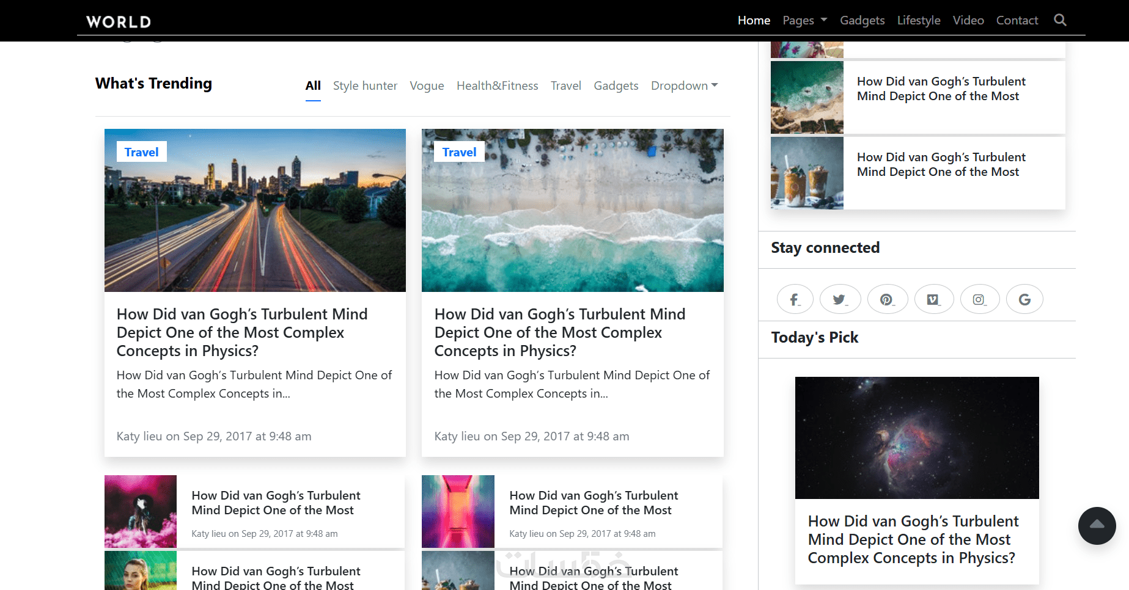Open sidebar article title beside coast thumbnail
Image resolution: width=1129 pixels, height=590 pixels.
click(x=941, y=89)
